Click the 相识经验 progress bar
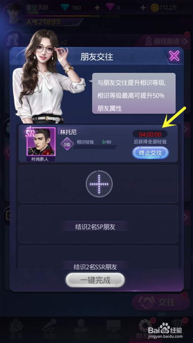The image size is (193, 343). pos(95,147)
